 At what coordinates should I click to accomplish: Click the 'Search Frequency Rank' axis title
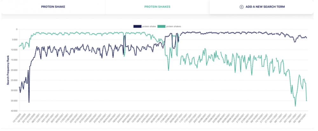coord(8,70)
